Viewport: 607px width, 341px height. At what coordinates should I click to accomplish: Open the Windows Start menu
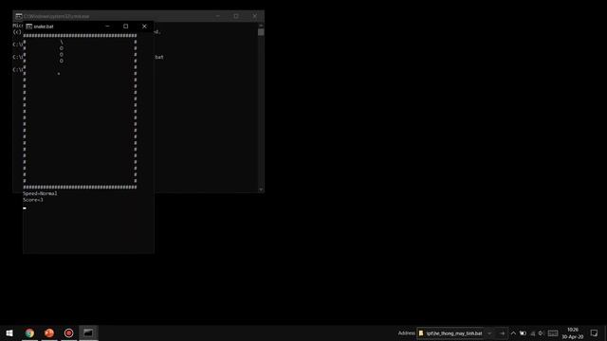(x=9, y=332)
